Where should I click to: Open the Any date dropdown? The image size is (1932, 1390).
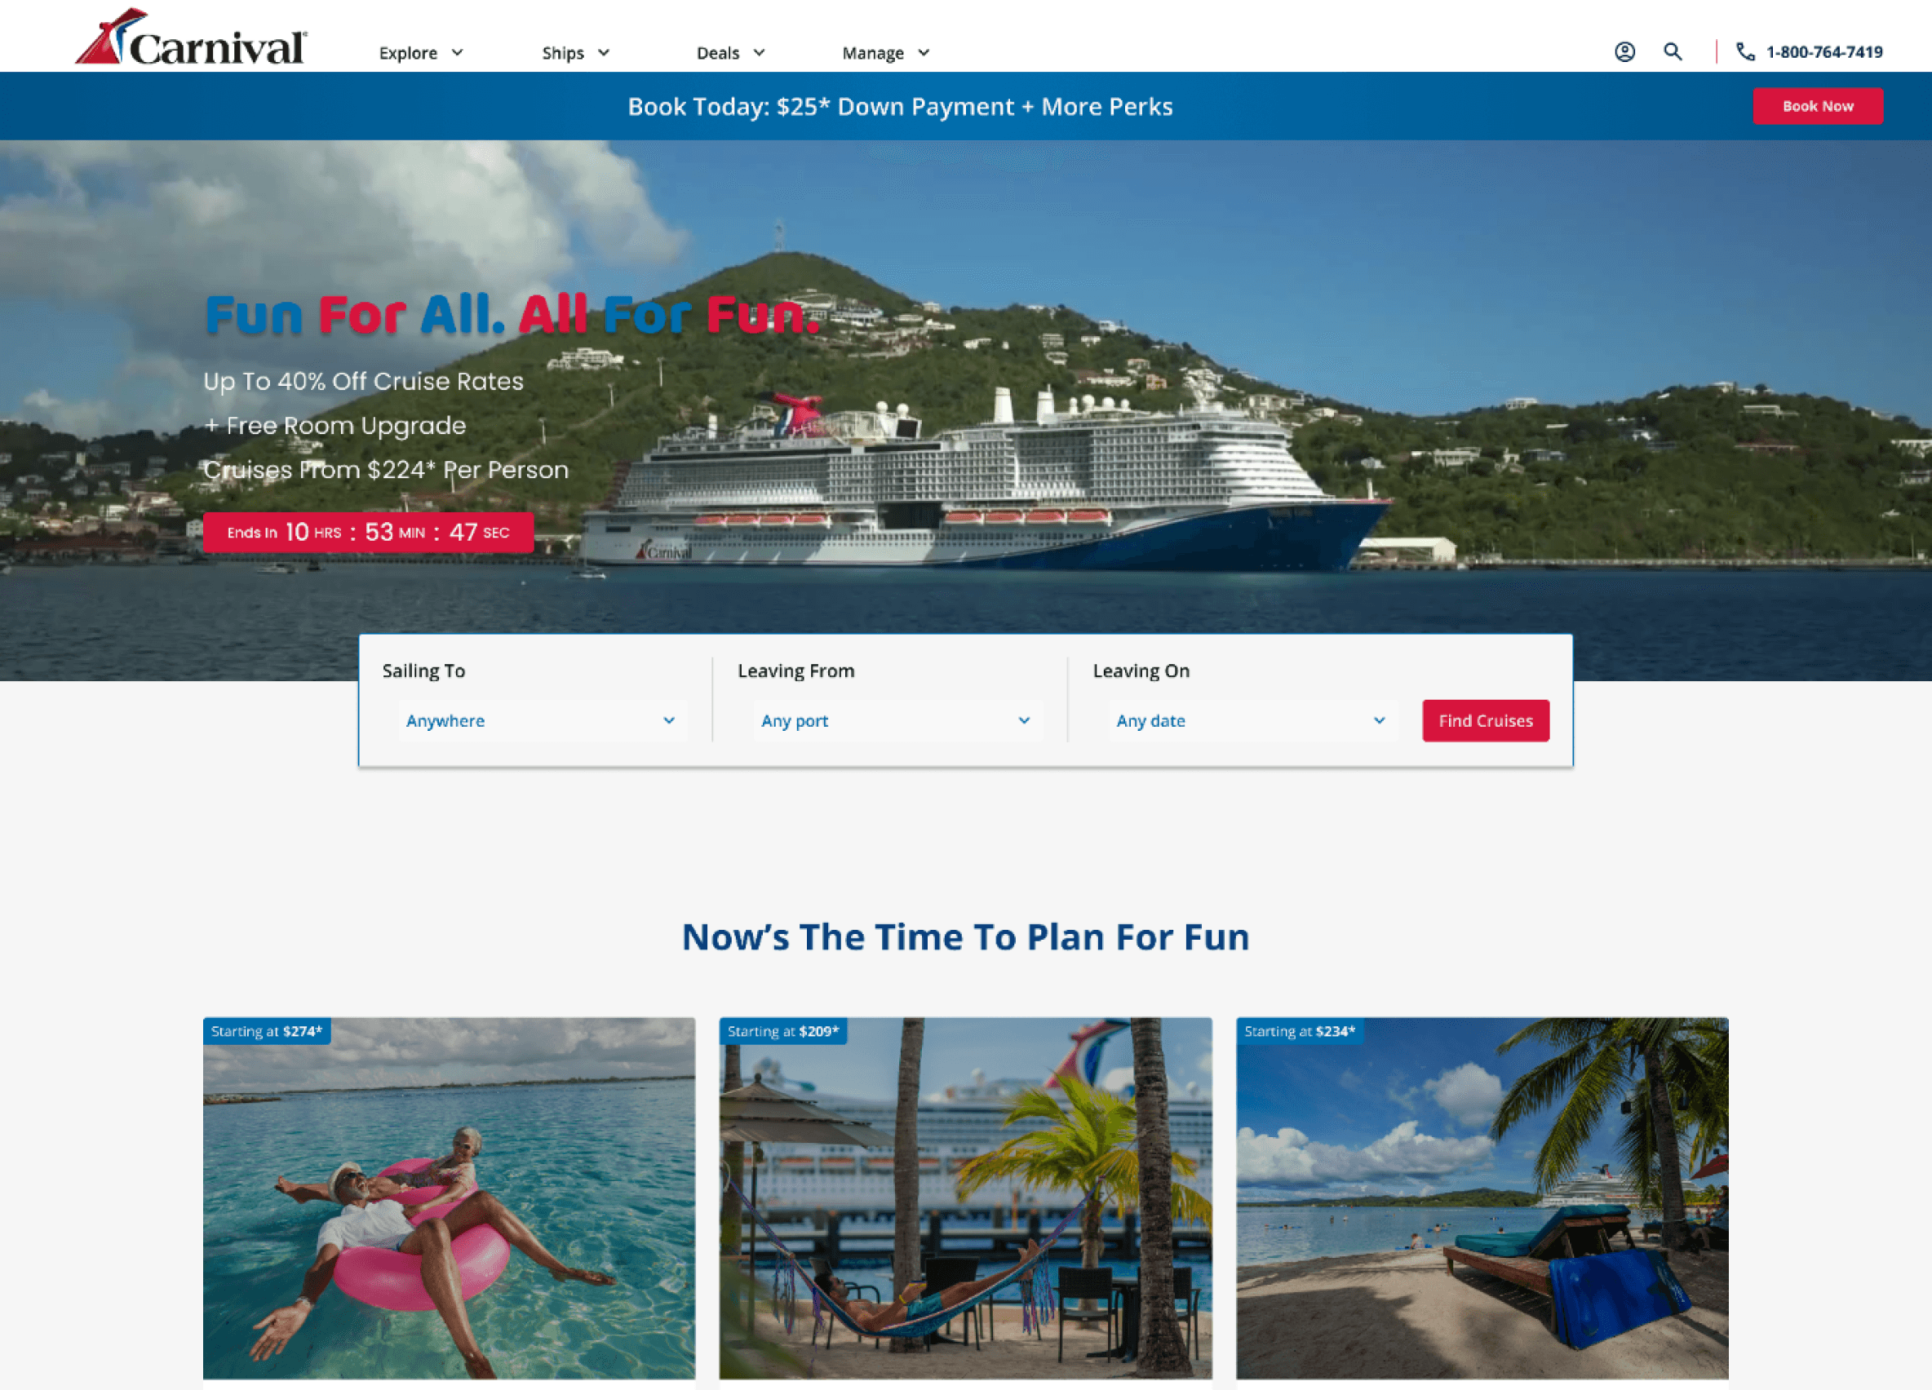(1253, 720)
